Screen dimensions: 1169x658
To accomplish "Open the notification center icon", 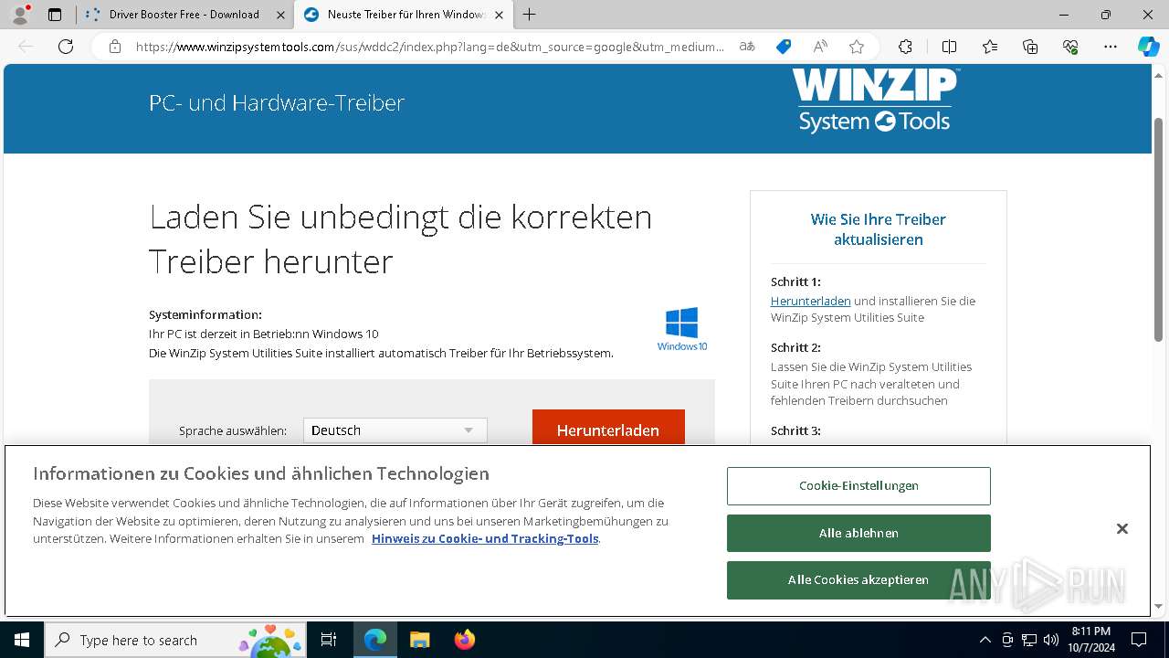I will [x=1139, y=640].
